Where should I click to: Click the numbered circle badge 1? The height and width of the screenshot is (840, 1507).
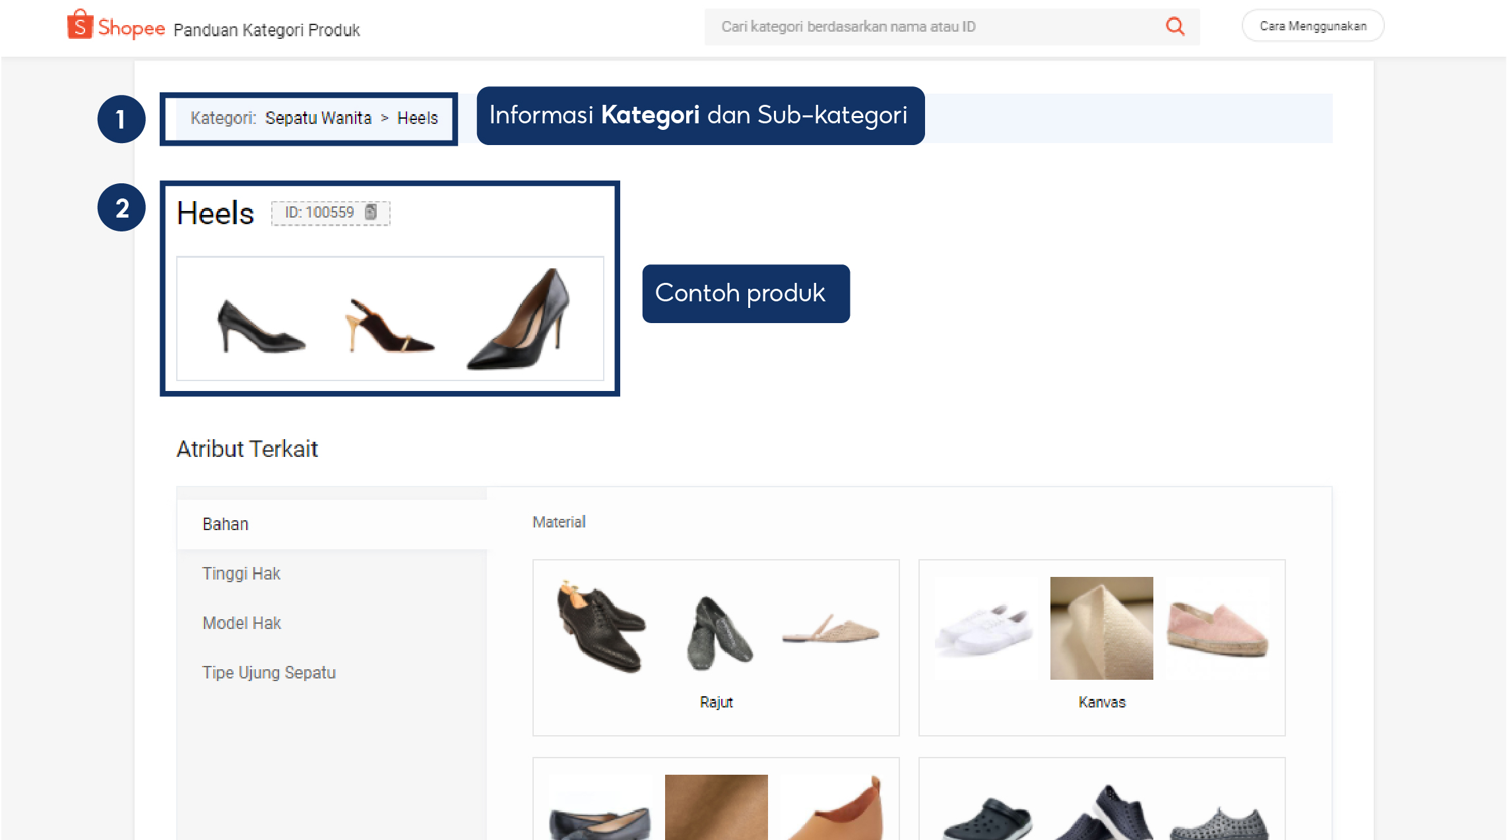(121, 119)
